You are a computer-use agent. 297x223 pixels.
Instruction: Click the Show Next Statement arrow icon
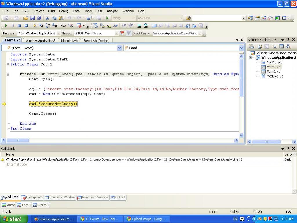(x=34, y=26)
